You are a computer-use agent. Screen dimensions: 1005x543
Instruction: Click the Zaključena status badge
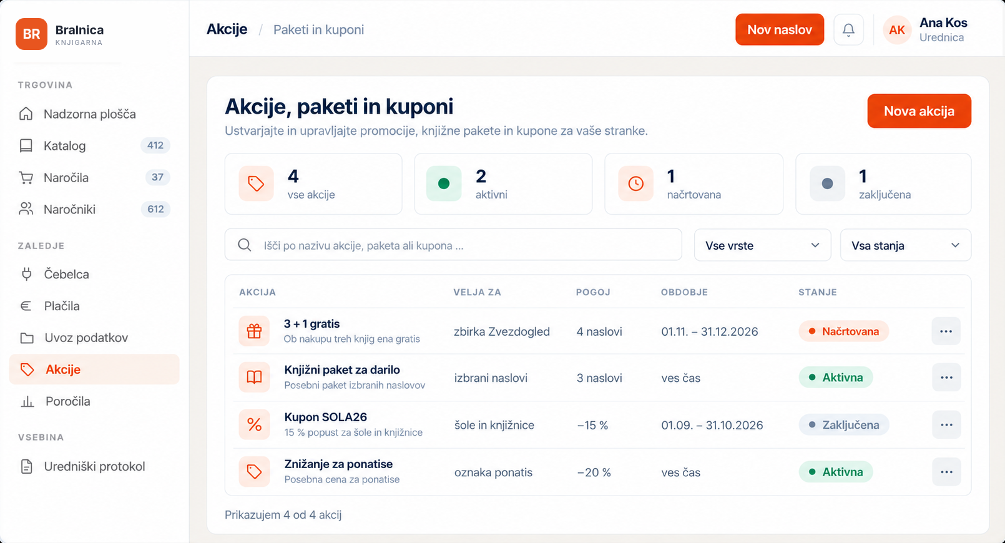click(x=843, y=425)
